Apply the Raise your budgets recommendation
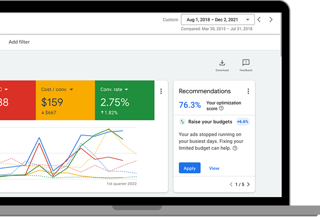320x217 pixels. click(189, 168)
